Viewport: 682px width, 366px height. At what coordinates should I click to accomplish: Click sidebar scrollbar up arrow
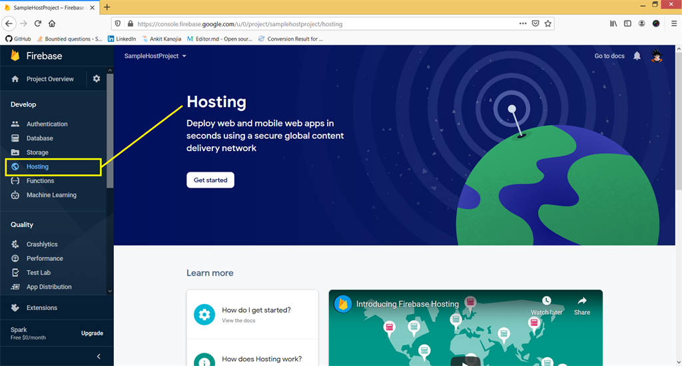coord(110,71)
